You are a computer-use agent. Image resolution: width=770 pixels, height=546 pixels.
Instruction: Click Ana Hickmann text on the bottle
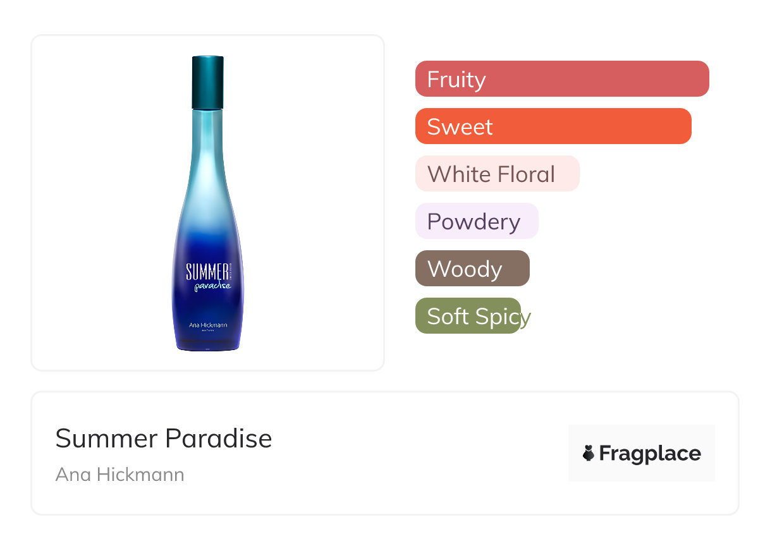click(x=208, y=325)
